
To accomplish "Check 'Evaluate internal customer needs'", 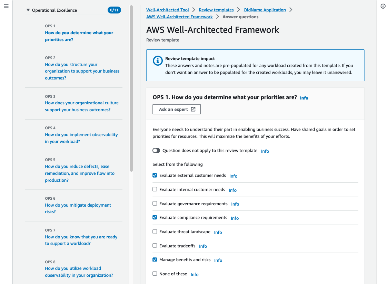I will tap(155, 189).
